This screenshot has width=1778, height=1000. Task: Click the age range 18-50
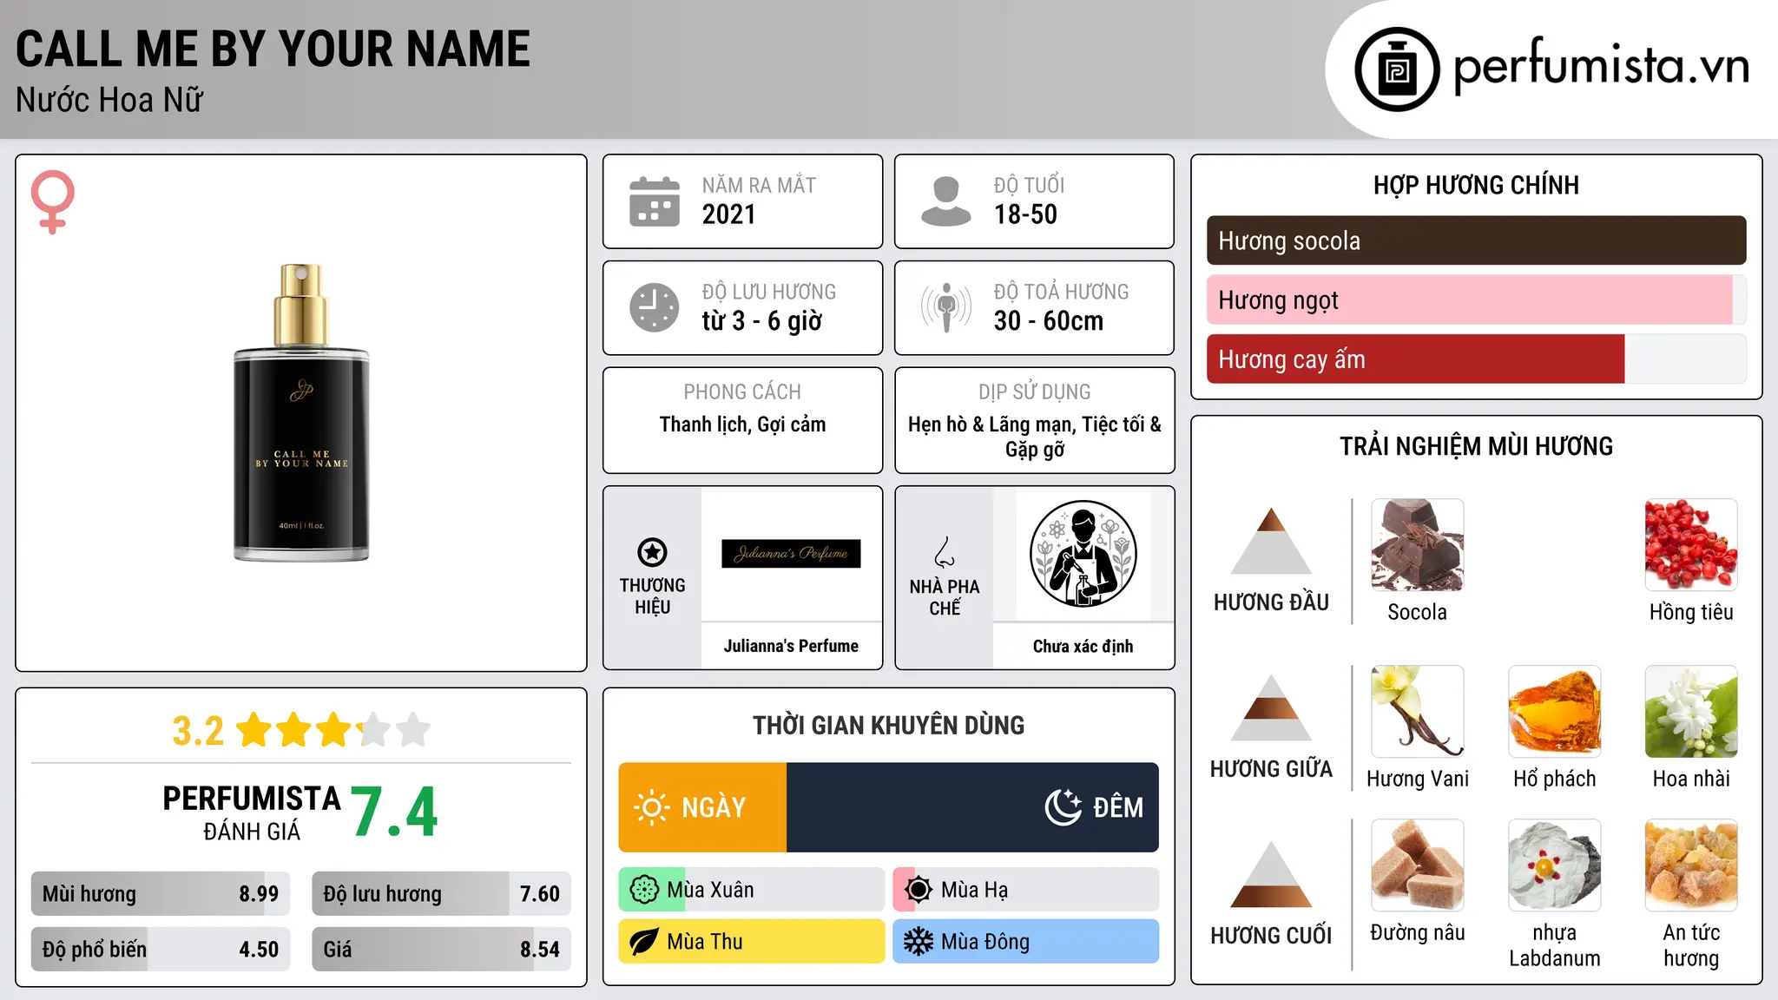(x=1025, y=214)
